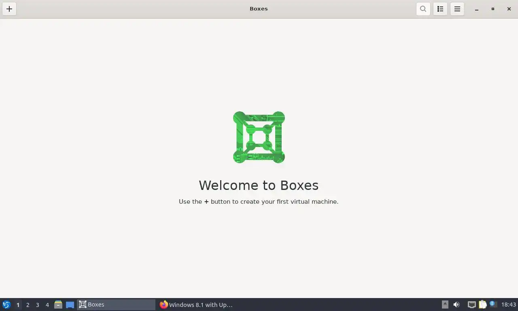Open the network tray icon
The width and height of the screenshot is (518, 311).
471,305
